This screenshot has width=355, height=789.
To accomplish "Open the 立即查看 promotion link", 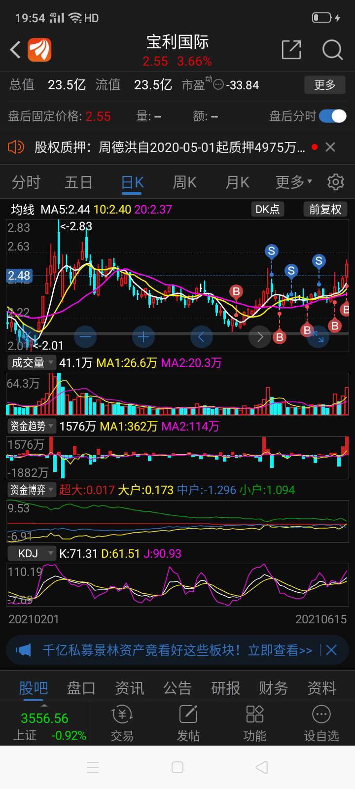I will click(x=280, y=650).
